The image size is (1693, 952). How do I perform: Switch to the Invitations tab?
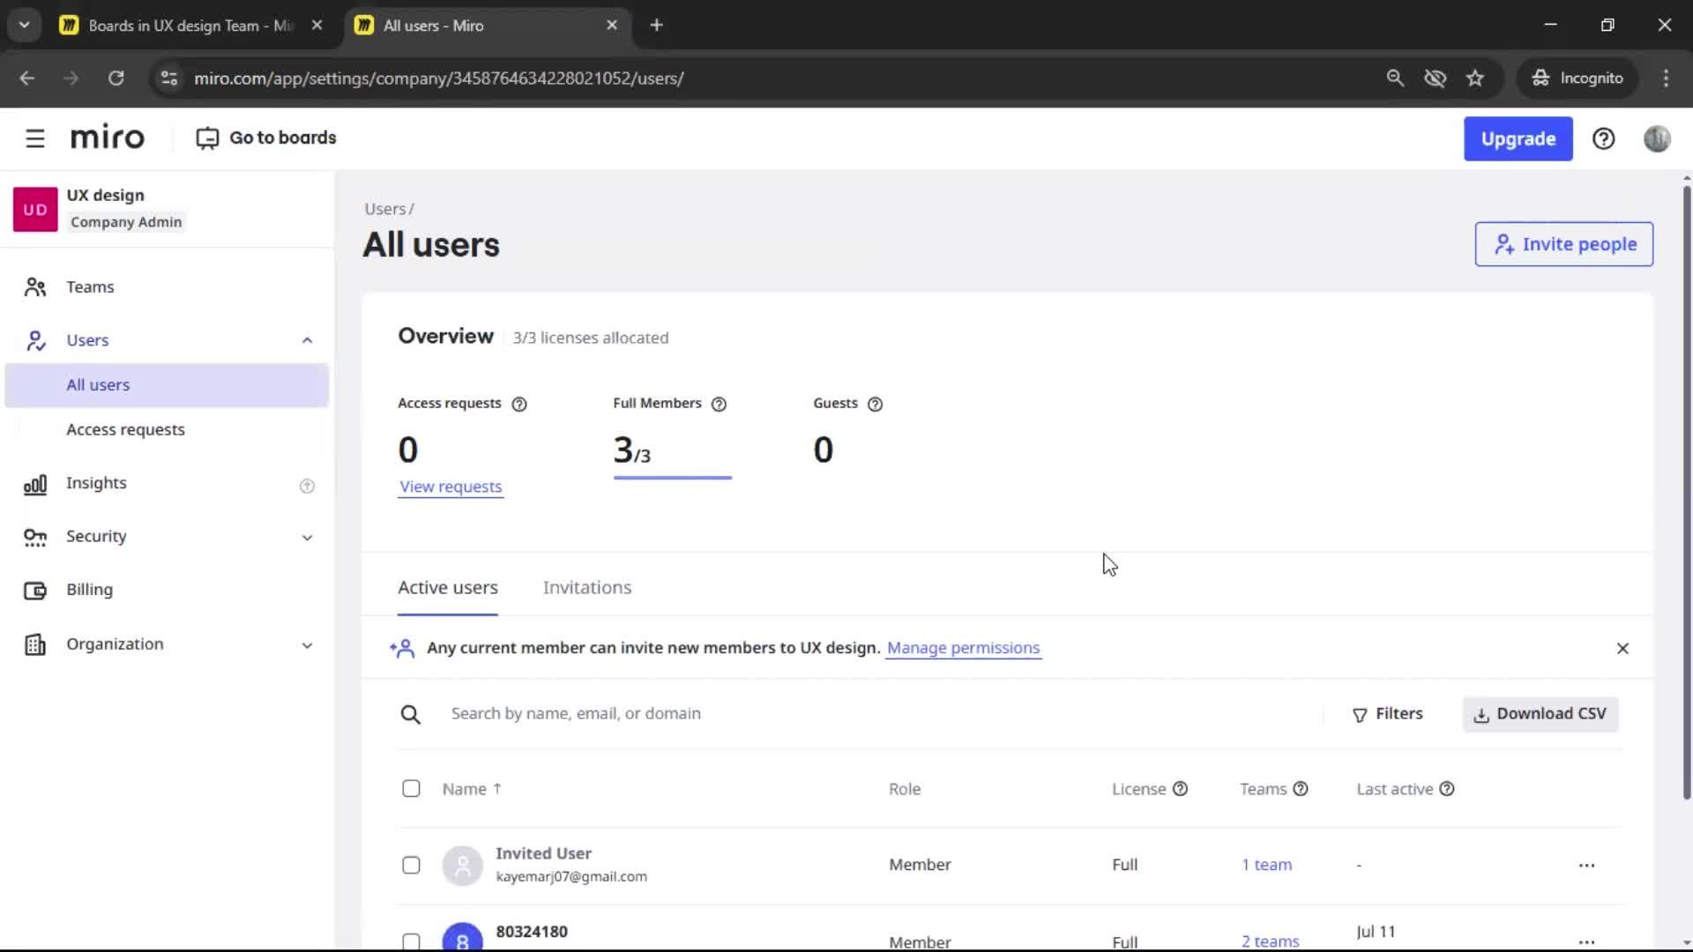tap(587, 588)
